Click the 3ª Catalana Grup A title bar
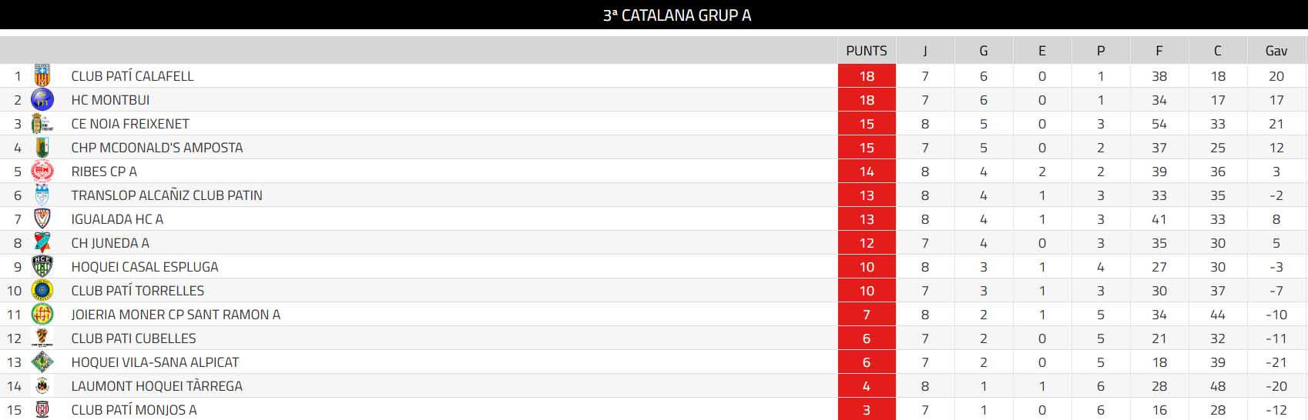This screenshot has height=420, width=1308. (676, 15)
